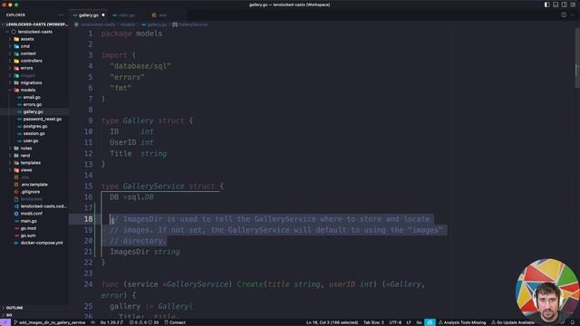This screenshot has height=326, width=580.
Task: Click line number 18 in gutter
Action: (x=88, y=219)
